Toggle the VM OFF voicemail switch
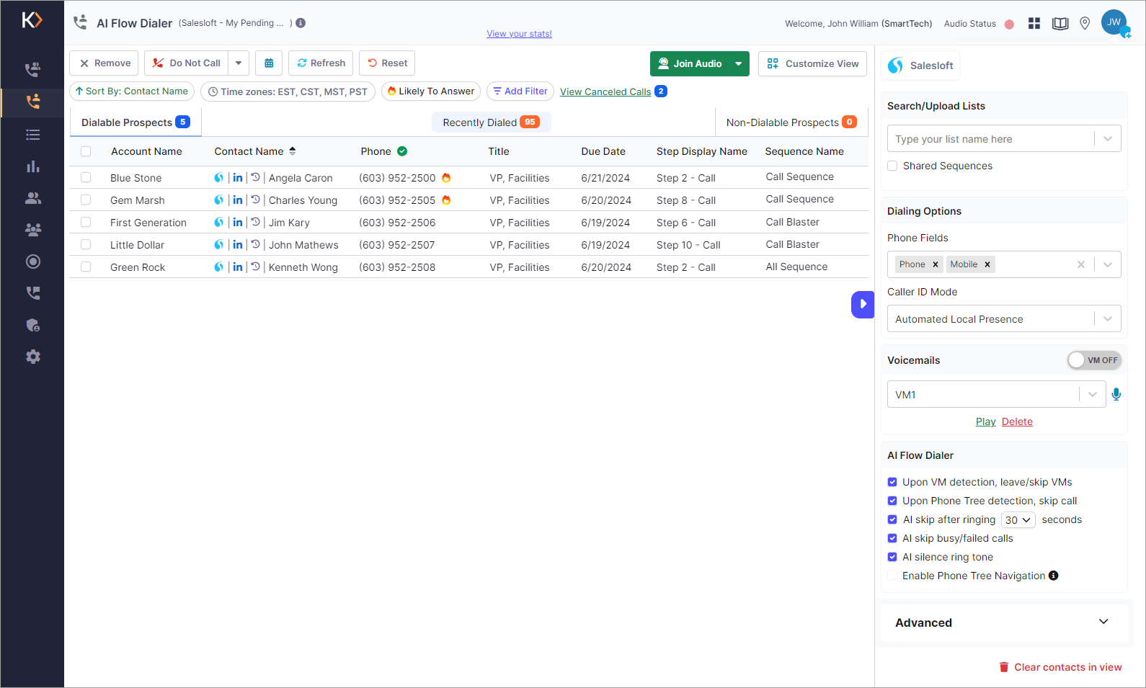The width and height of the screenshot is (1146, 688). (x=1094, y=360)
